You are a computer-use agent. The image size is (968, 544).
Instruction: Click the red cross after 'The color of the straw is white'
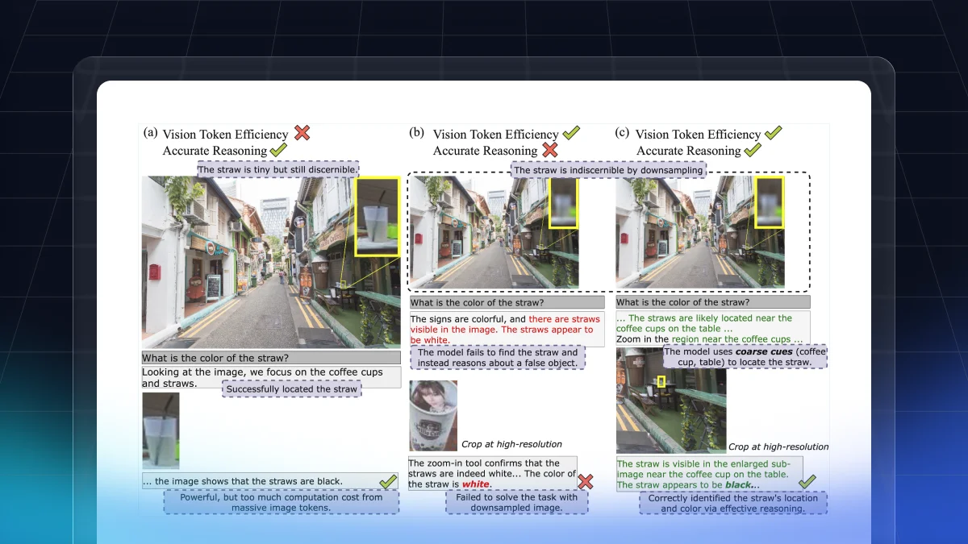point(586,482)
